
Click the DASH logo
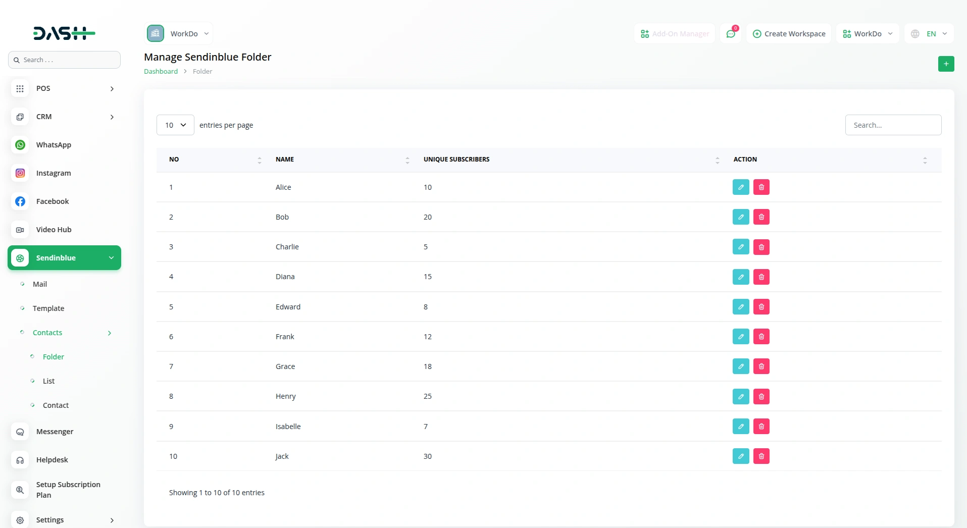(64, 33)
